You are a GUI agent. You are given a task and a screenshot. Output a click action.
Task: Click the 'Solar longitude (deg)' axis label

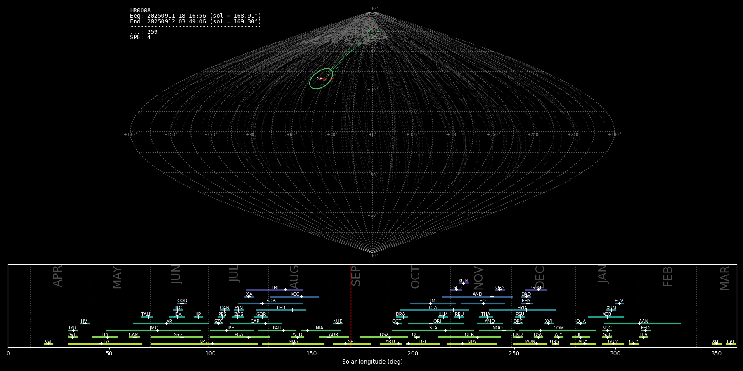coord(372,362)
